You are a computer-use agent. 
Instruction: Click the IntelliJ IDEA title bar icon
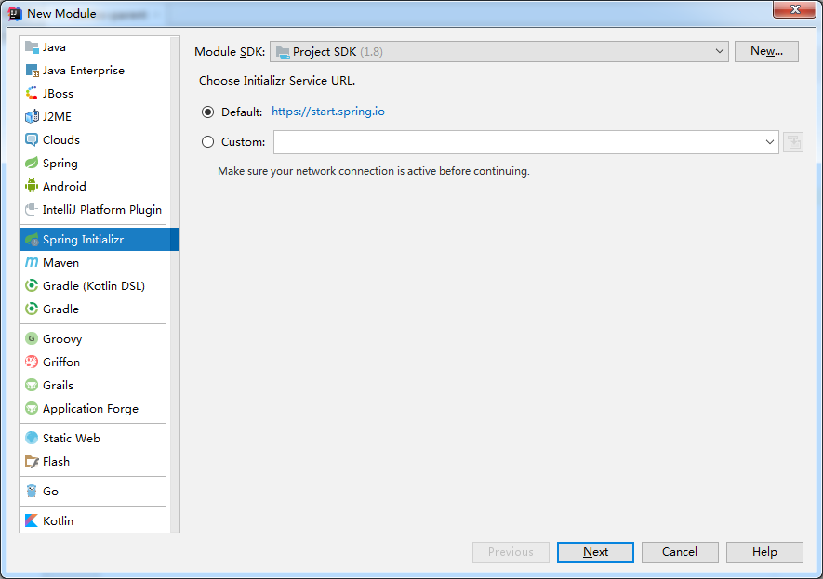[14, 14]
